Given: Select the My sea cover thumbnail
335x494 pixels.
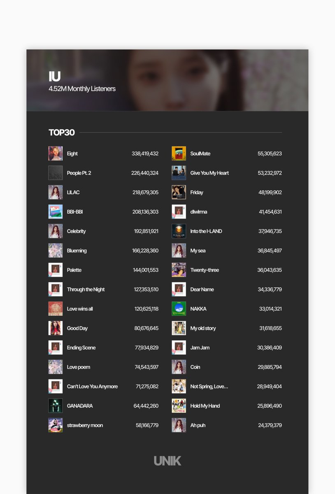Looking at the screenshot, I should [x=179, y=250].
